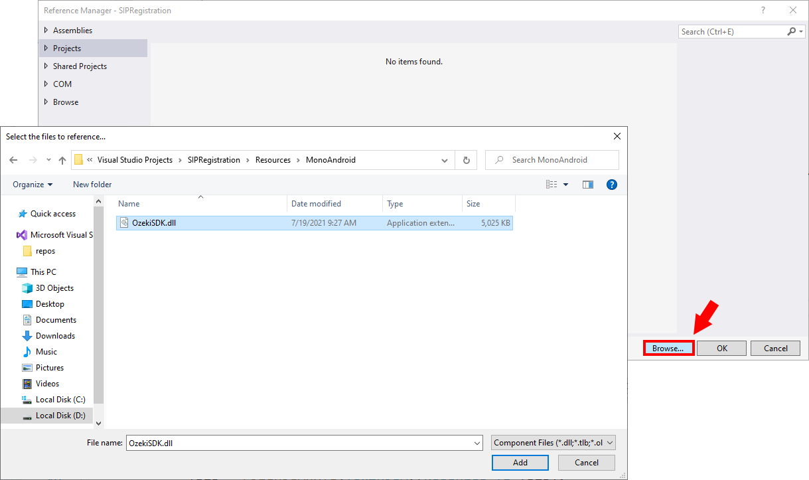
Task: Click the Browse button highlighted in red
Action: 668,348
